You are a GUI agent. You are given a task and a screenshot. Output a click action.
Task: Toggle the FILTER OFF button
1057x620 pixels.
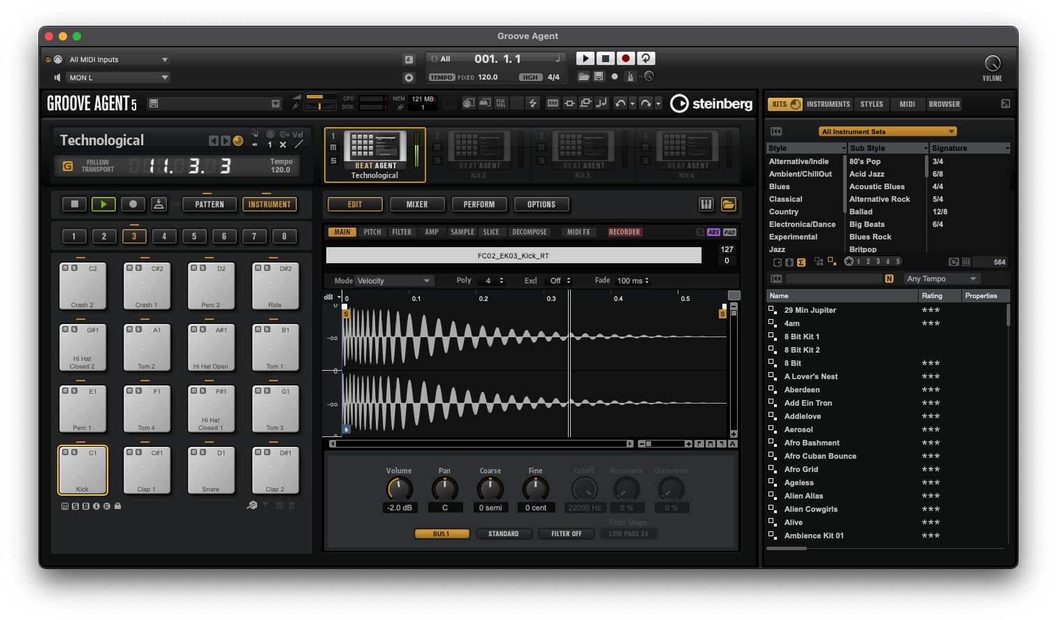tap(566, 533)
